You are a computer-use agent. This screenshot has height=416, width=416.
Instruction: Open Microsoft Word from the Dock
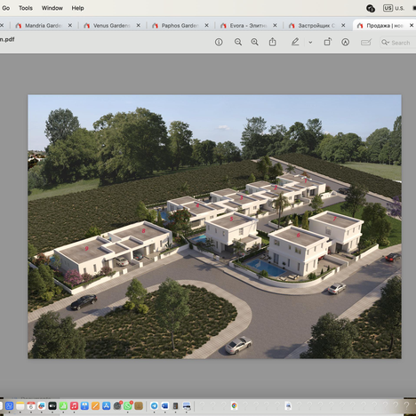coord(164,406)
